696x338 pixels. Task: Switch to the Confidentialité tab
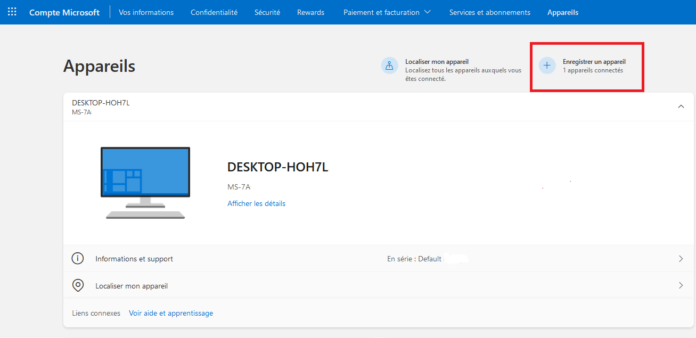point(214,12)
